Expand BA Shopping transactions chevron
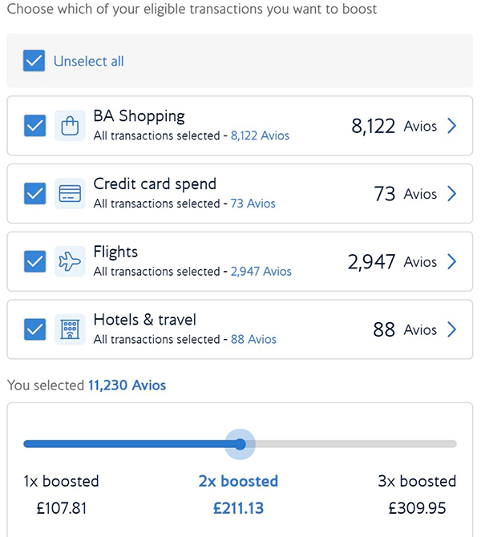The width and height of the screenshot is (481, 537). pyautogui.click(x=452, y=126)
